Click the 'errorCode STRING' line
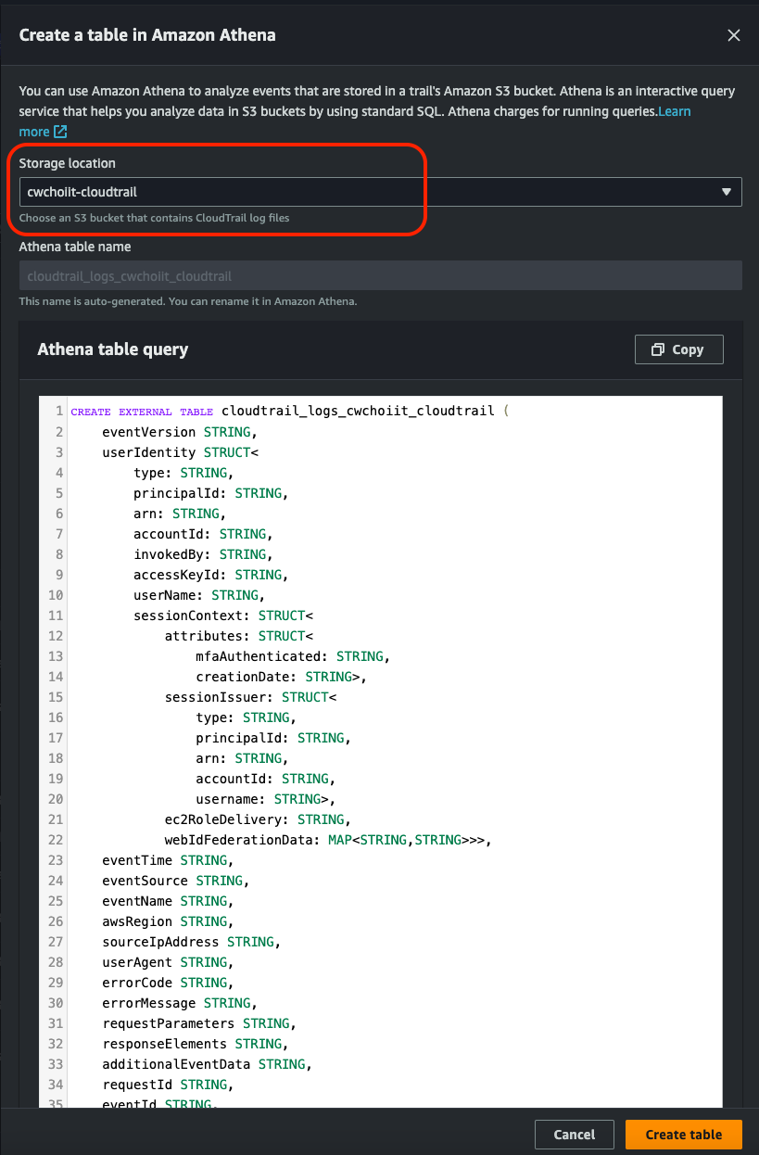Viewport: 759px width, 1155px height. (168, 983)
